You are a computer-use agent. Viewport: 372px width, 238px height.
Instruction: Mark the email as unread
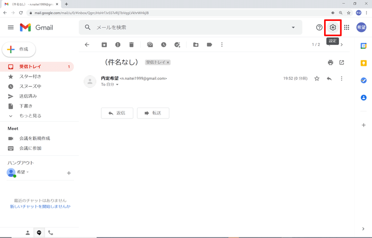[150, 45]
